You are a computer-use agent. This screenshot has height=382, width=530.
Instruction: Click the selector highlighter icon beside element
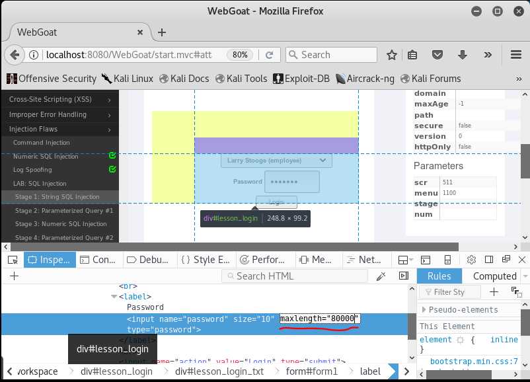[x=461, y=340]
